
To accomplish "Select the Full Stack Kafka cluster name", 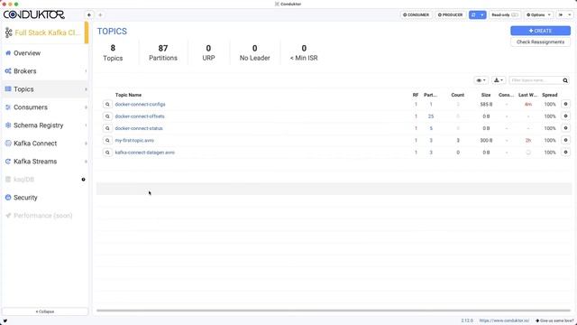I will [x=47, y=32].
